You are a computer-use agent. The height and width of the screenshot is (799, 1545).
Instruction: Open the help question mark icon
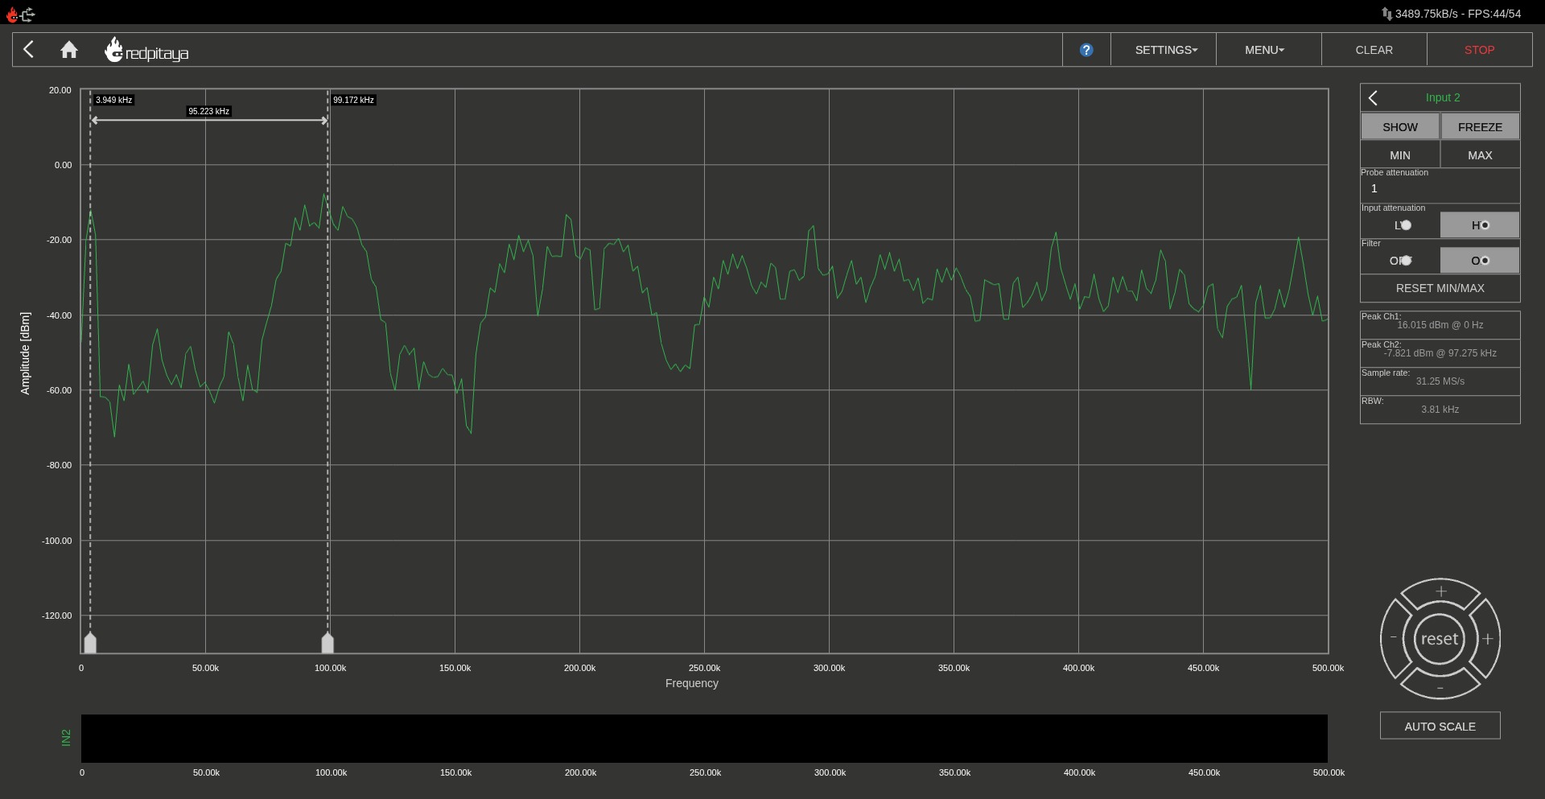click(1086, 49)
